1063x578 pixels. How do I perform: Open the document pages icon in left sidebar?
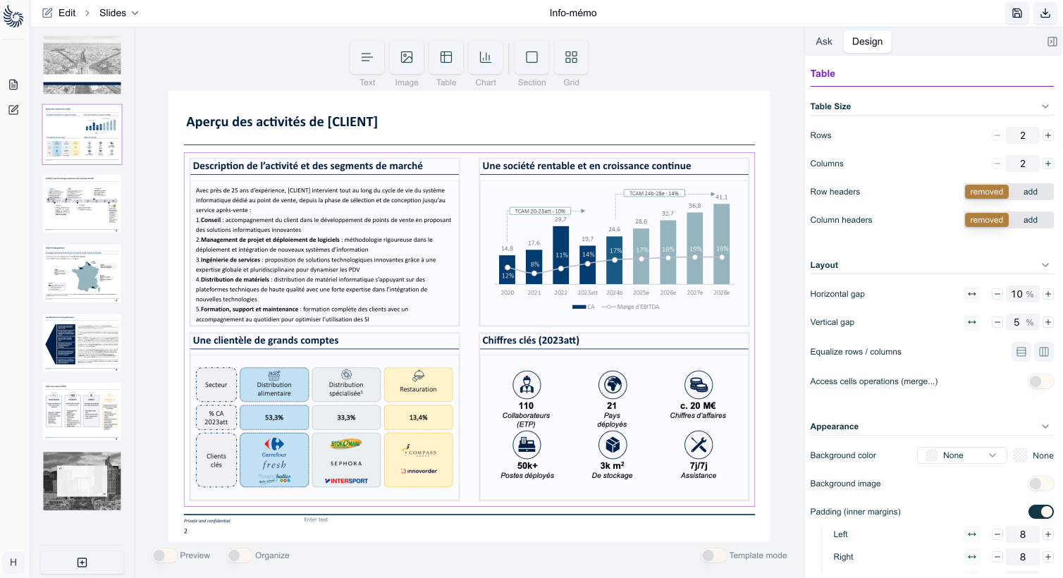(x=13, y=84)
